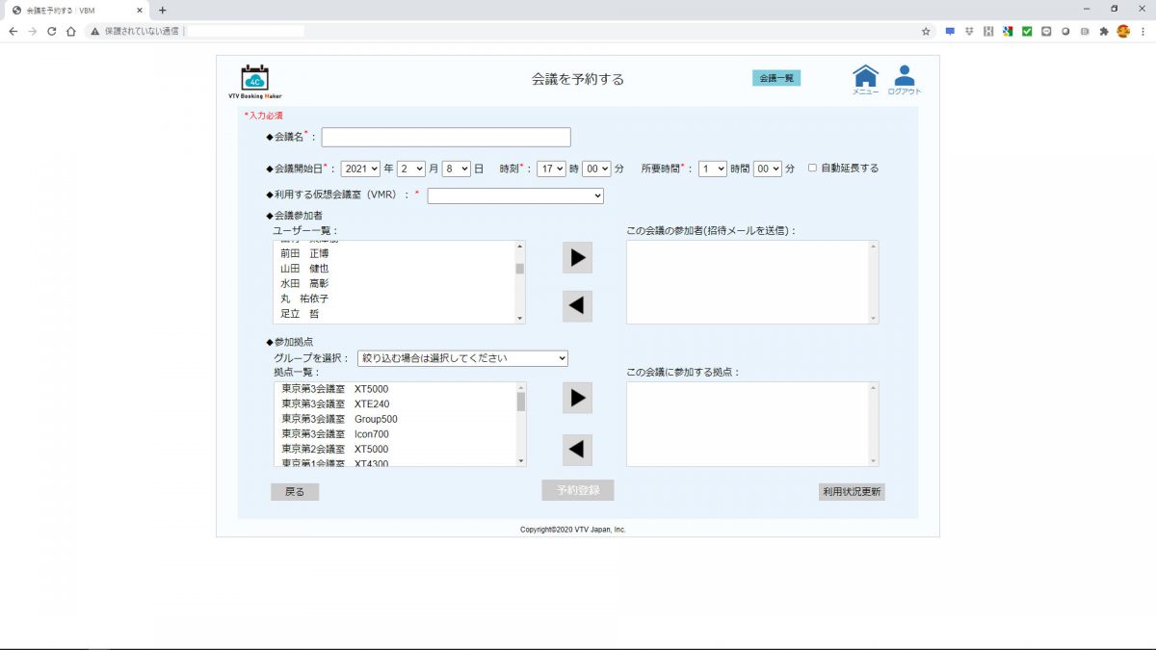
Task: Open a new browser tab
Action: pos(162,10)
